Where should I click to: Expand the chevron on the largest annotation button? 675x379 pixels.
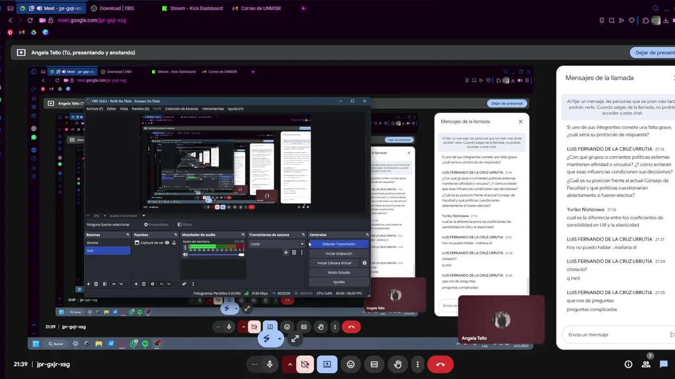[279, 338]
